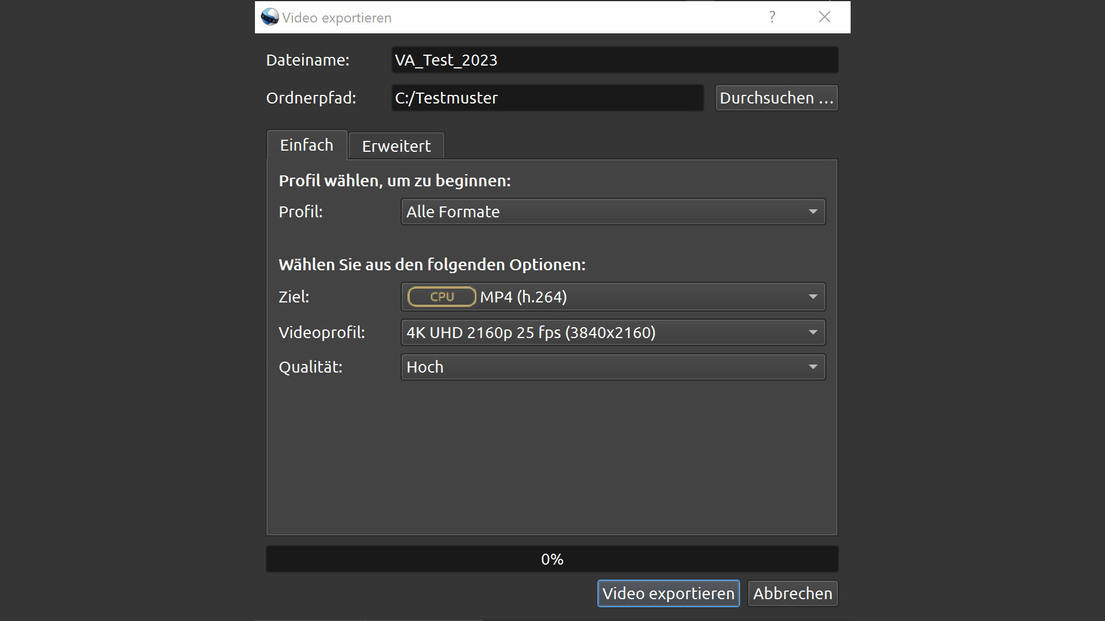Click the Durchsuchen button
This screenshot has width=1105, height=621.
point(776,98)
